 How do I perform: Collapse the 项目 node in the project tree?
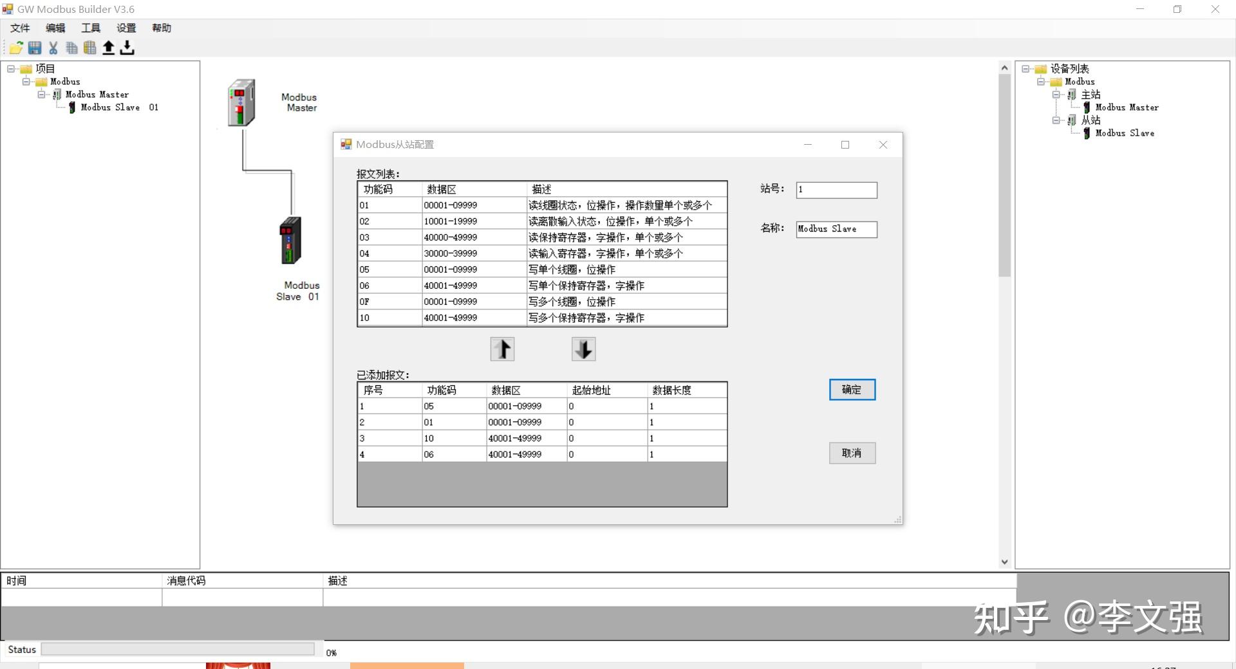[x=11, y=68]
